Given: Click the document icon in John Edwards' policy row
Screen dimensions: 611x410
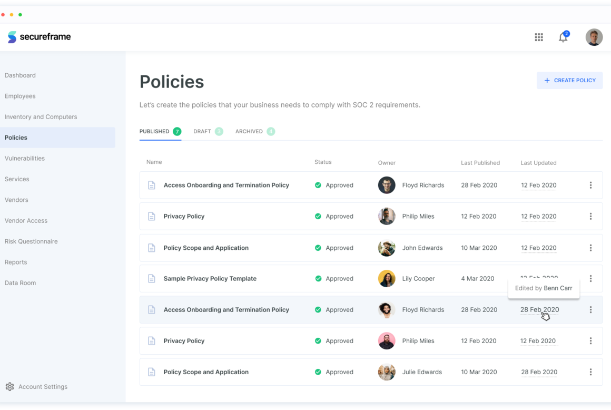Looking at the screenshot, I should tap(152, 248).
